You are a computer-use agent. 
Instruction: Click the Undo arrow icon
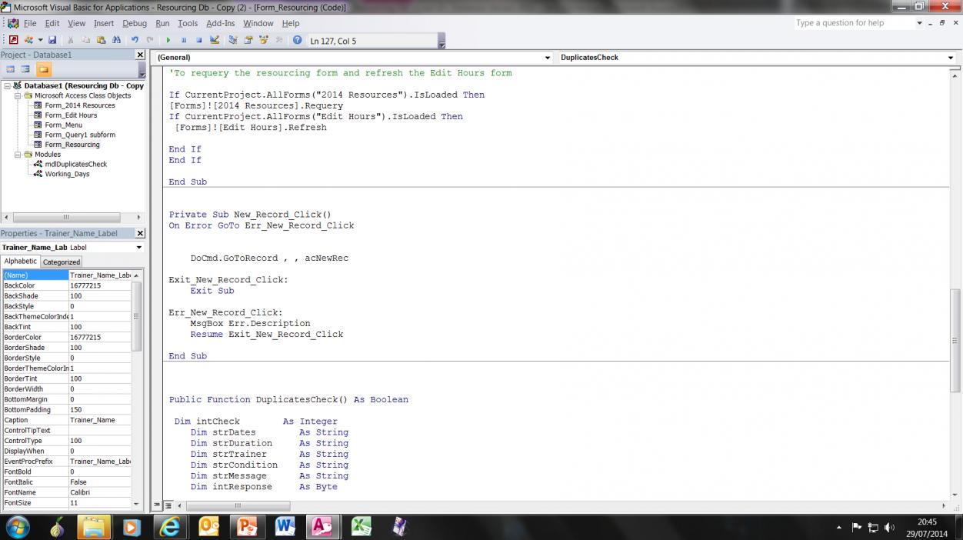[x=135, y=40]
